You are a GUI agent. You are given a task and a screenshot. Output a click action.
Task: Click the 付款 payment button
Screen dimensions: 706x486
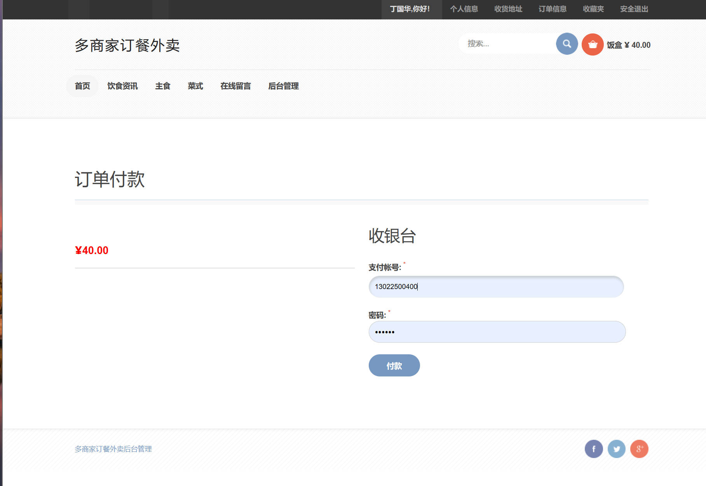[x=394, y=365]
